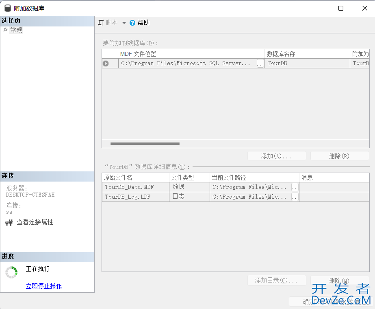The height and width of the screenshot is (309, 375).
Task: Close the 附加数据库 dialog
Action: click(365, 8)
